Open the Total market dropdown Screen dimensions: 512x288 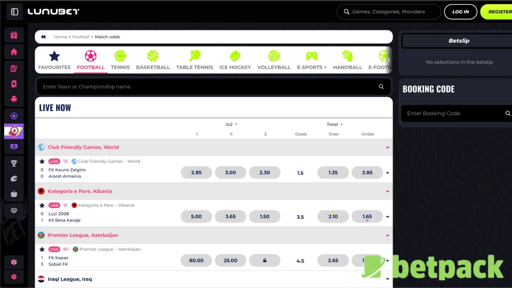(x=334, y=124)
